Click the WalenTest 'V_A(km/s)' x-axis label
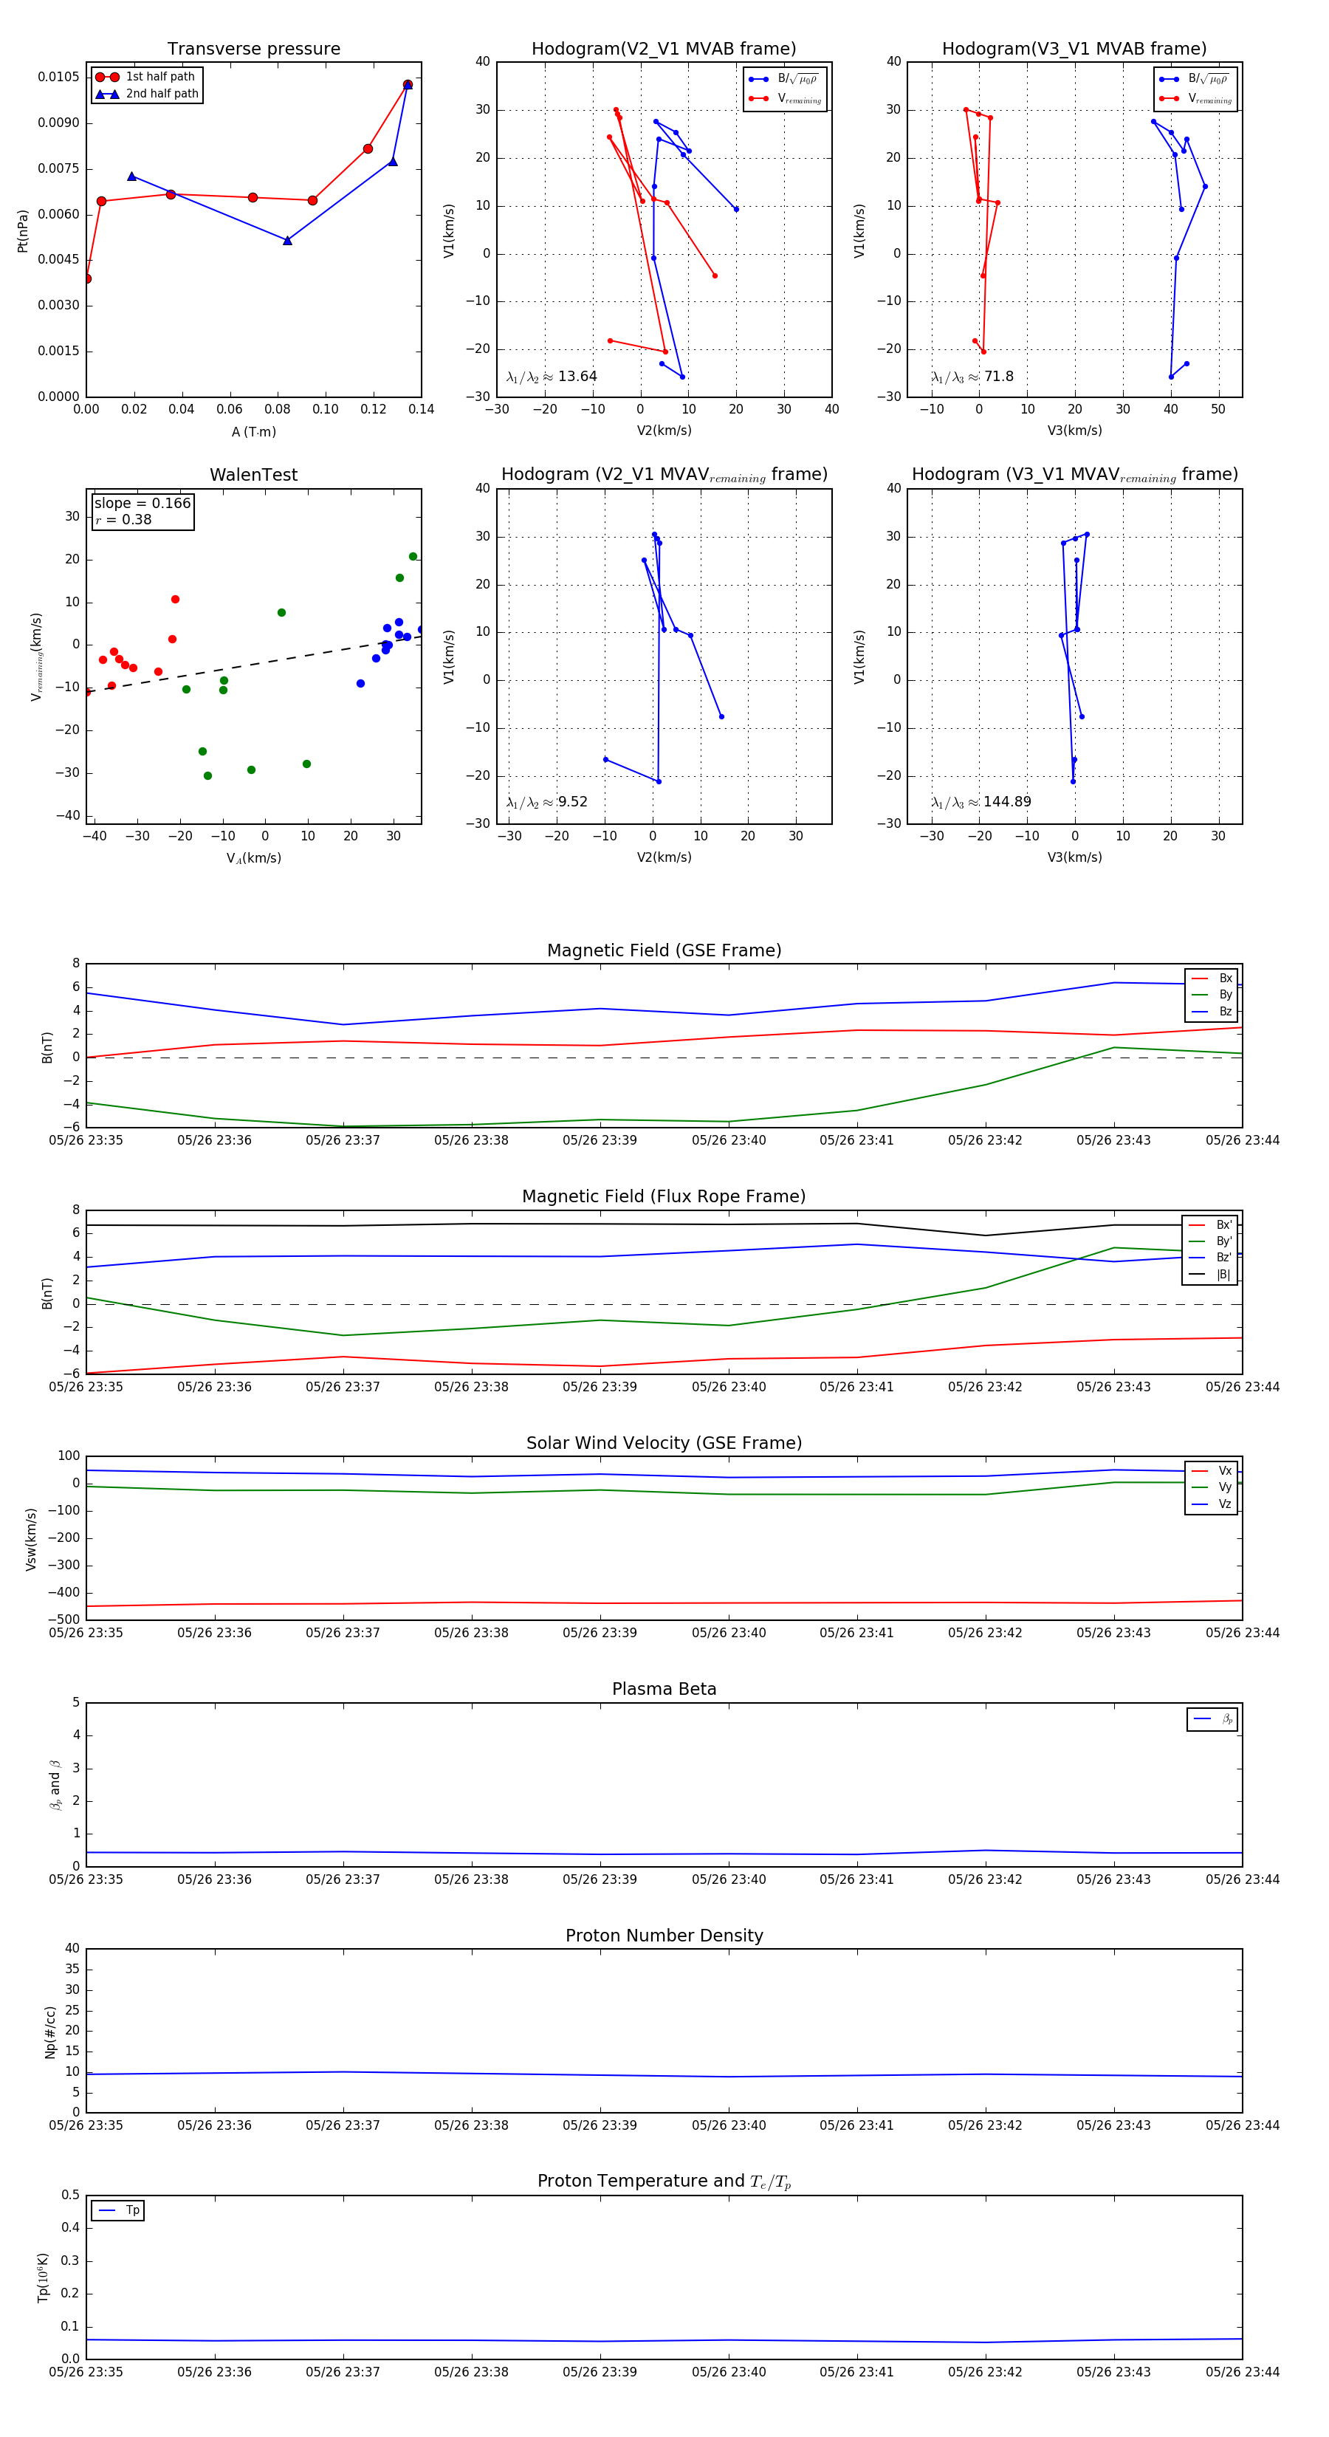 click(253, 858)
